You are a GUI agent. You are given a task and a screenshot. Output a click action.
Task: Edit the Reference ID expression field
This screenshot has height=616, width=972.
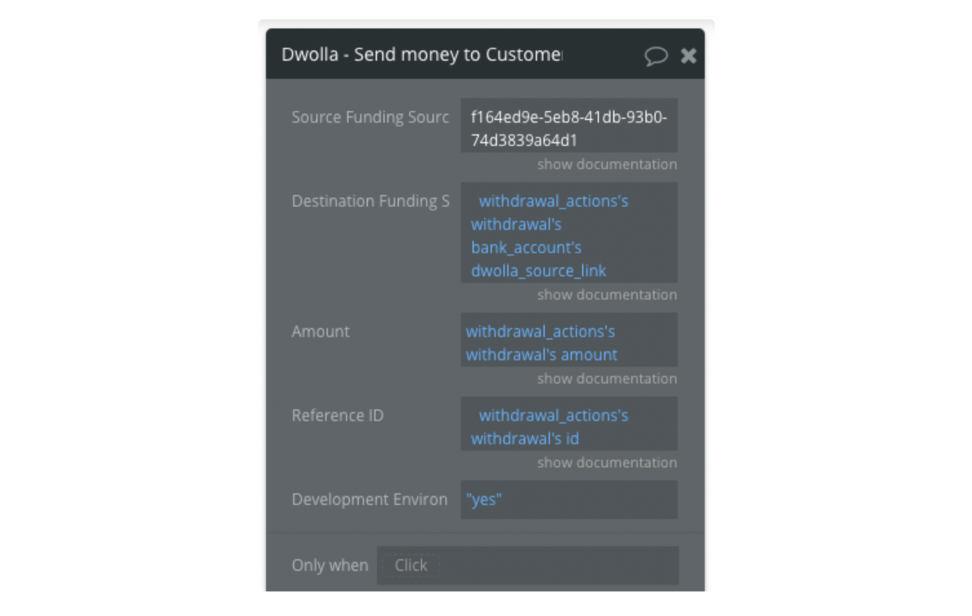point(569,424)
